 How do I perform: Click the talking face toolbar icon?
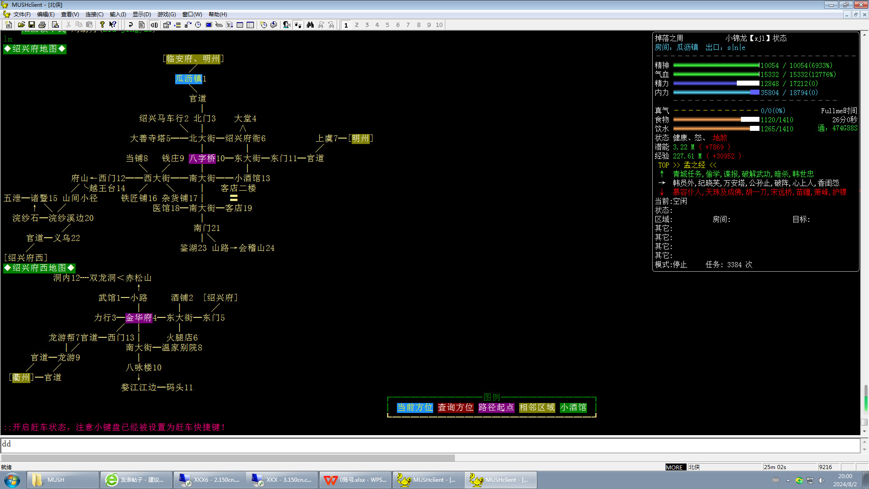[x=286, y=25]
